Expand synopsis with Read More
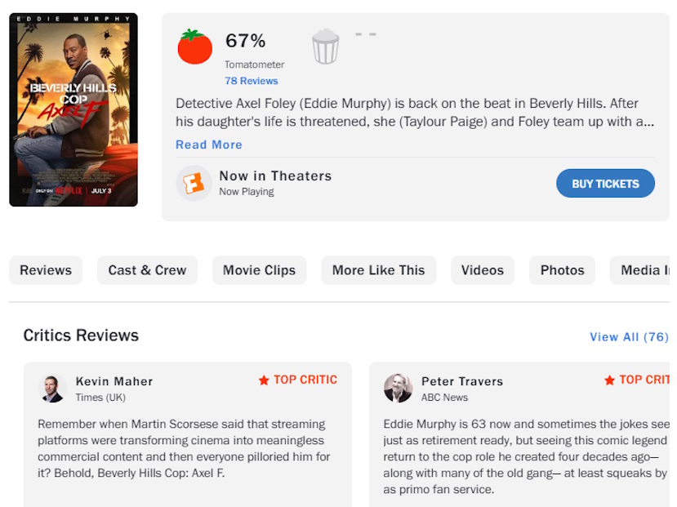677x507 pixels. (x=209, y=145)
